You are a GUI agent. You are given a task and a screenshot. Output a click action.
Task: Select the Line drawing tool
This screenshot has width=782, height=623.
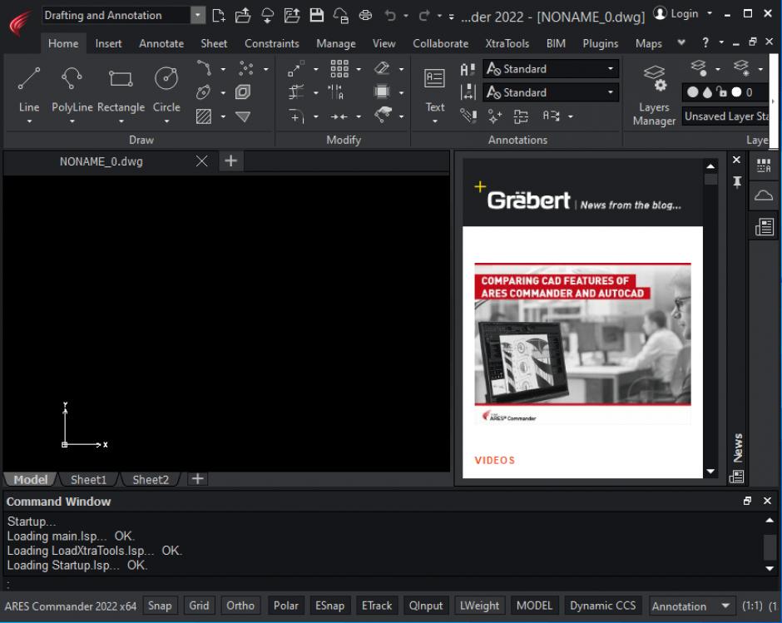click(29, 88)
